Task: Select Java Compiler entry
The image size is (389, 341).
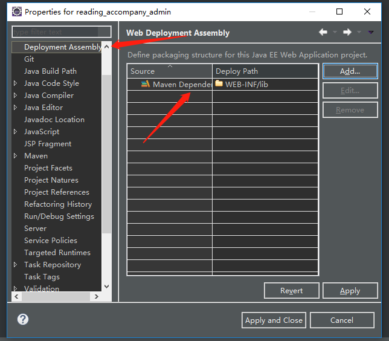Action: (49, 96)
